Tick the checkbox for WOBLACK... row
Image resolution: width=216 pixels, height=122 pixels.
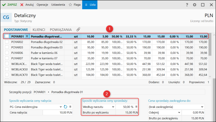[x=7, y=64]
